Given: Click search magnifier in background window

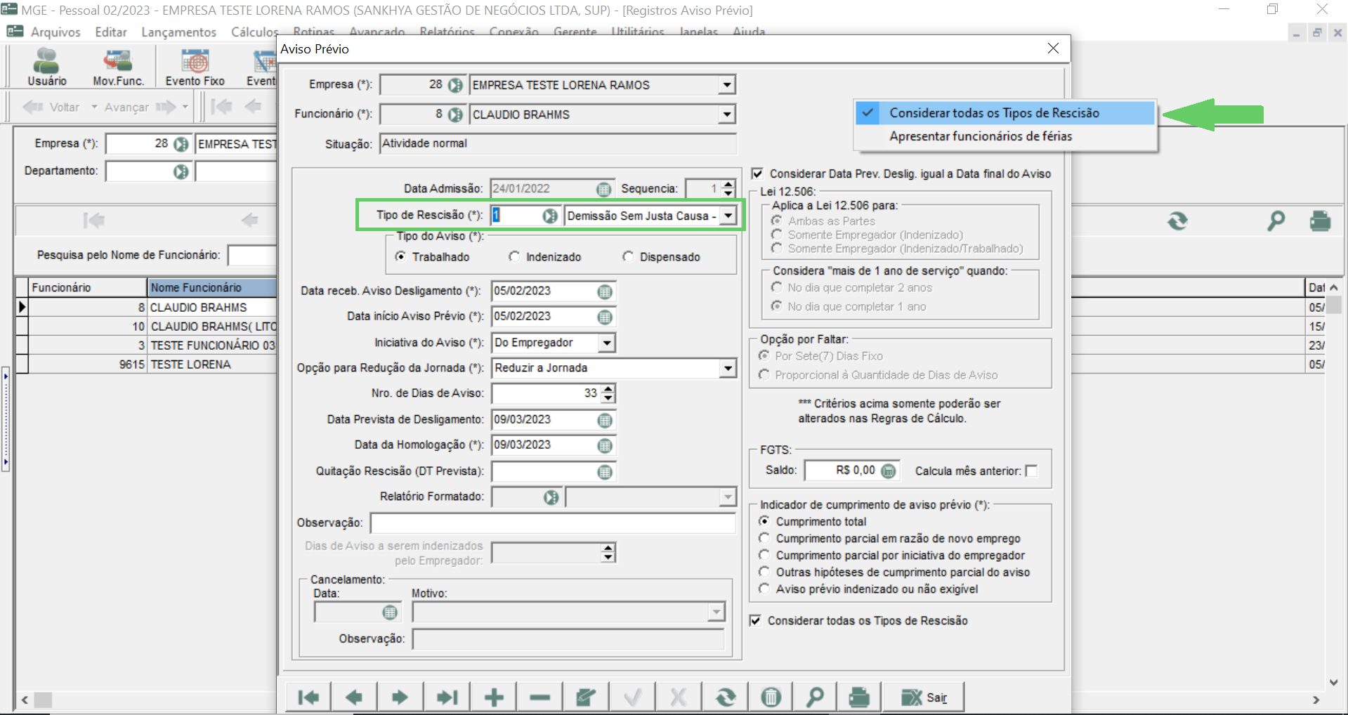Looking at the screenshot, I should 1276,221.
